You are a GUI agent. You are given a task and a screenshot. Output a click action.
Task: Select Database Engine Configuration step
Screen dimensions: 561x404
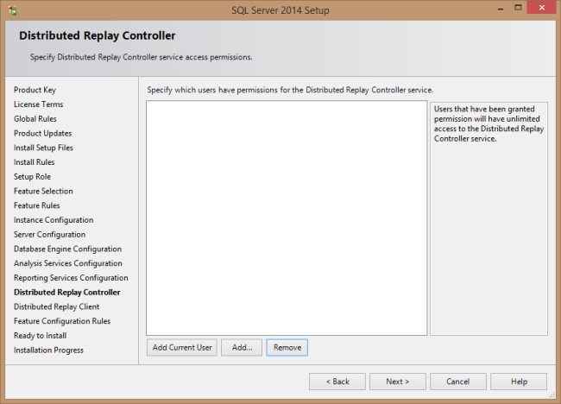click(67, 249)
